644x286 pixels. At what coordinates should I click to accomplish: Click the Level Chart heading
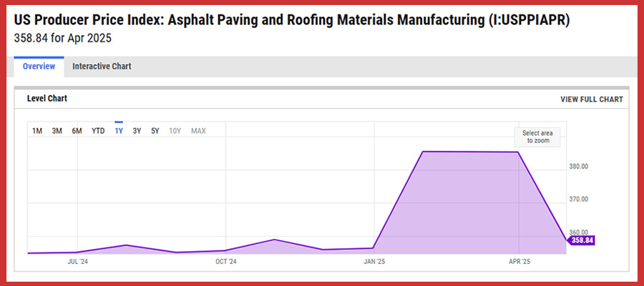point(47,99)
